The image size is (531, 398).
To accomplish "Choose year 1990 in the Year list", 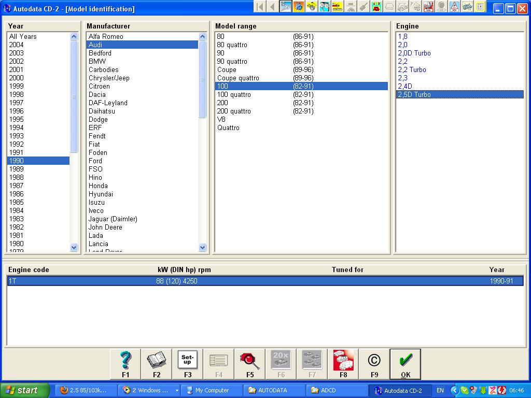I will click(38, 161).
